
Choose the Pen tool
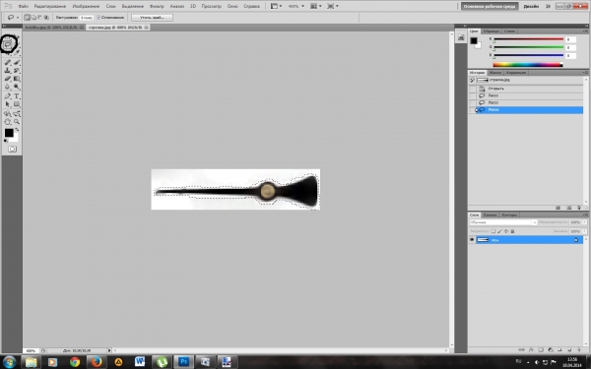tap(8, 96)
